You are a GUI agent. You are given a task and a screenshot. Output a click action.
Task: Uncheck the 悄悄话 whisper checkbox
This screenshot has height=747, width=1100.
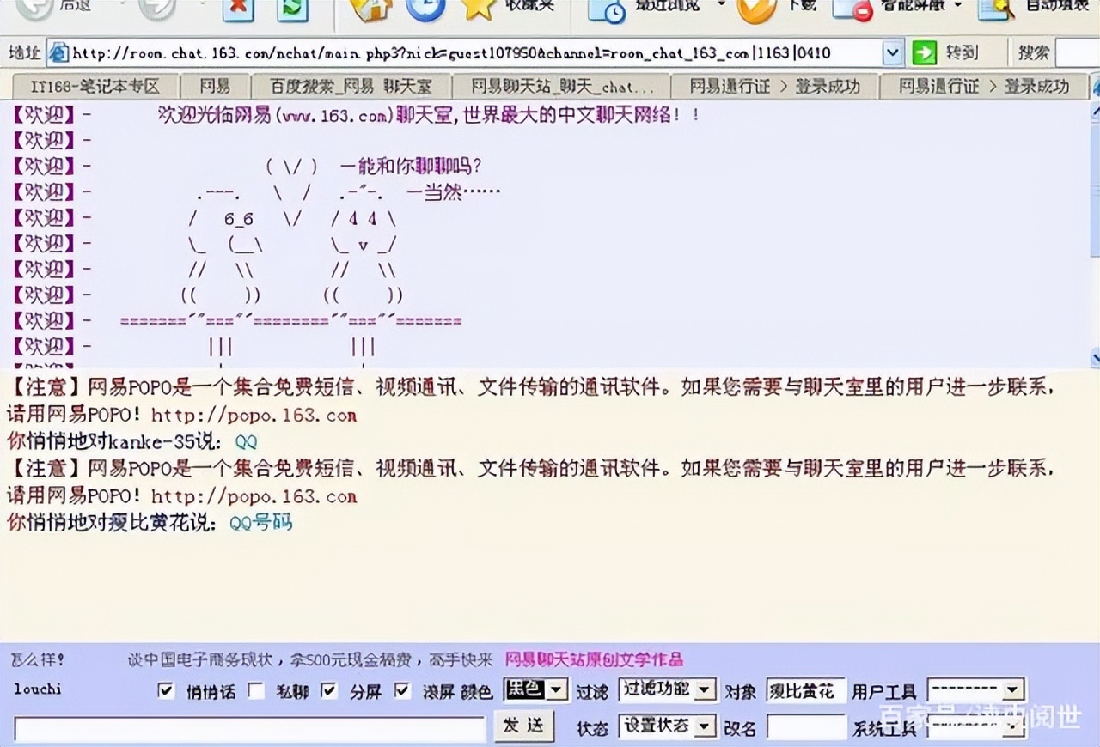coord(166,689)
